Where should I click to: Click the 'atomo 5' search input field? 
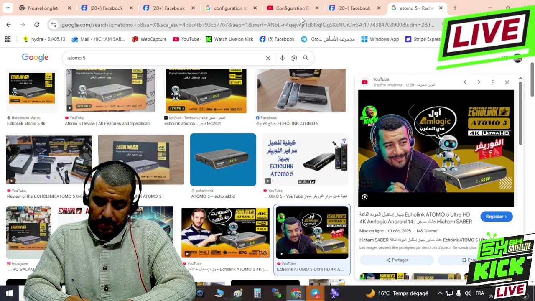pyautogui.click(x=165, y=58)
